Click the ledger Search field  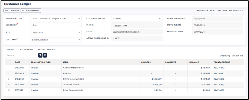[21, 55]
